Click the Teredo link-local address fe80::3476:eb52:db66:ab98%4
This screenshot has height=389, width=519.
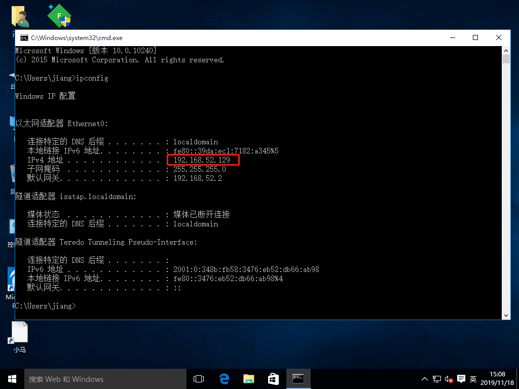228,279
